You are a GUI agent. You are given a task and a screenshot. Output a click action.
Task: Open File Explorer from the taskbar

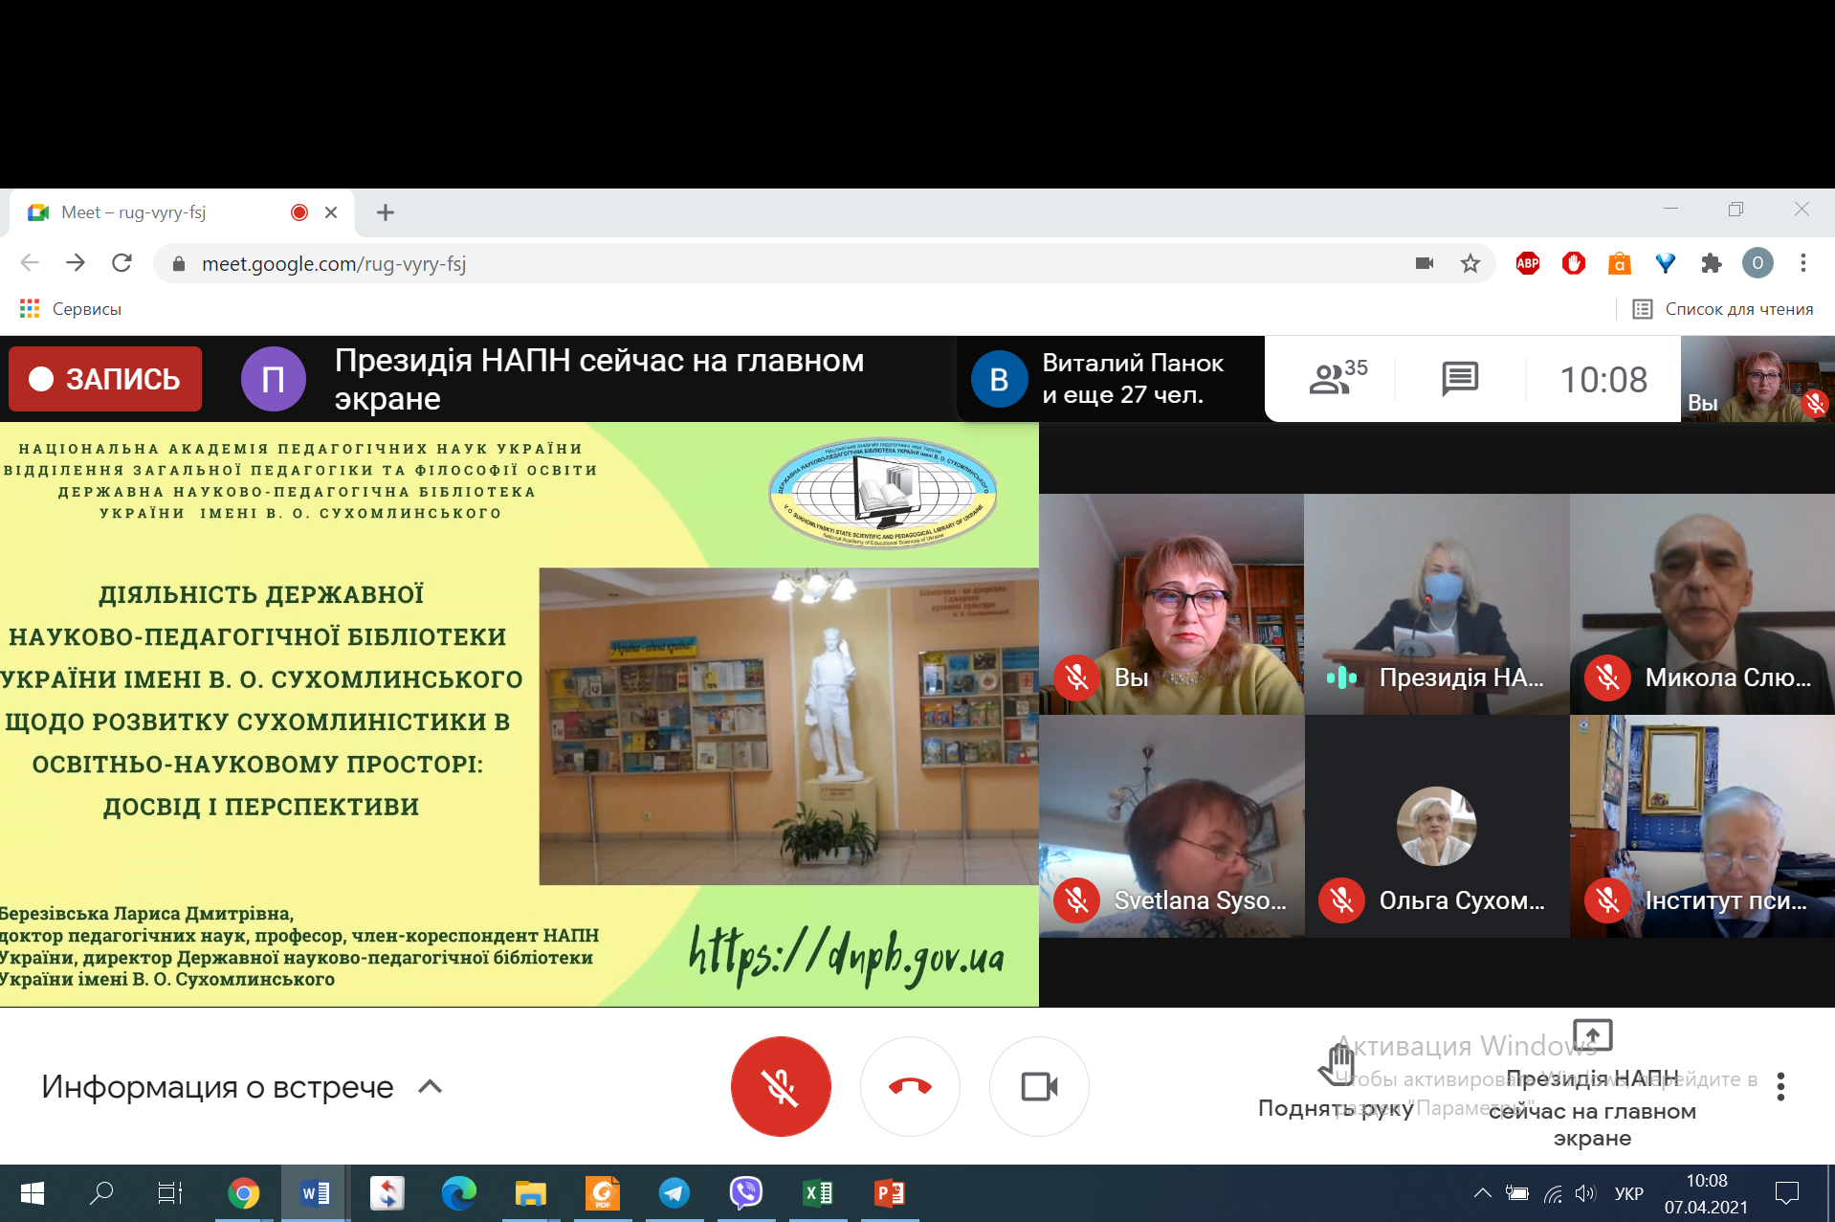(x=531, y=1193)
